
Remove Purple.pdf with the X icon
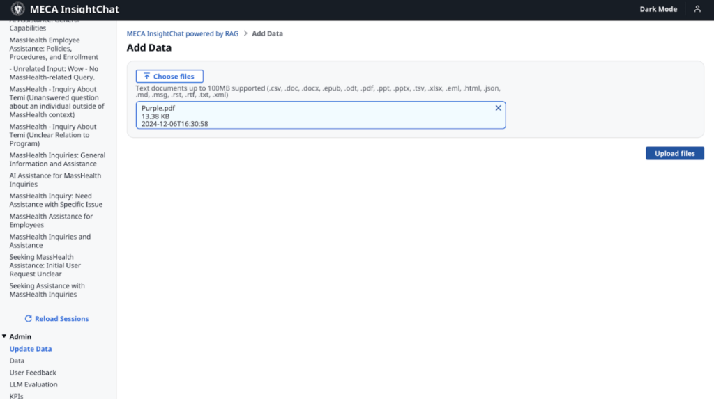pyautogui.click(x=498, y=108)
